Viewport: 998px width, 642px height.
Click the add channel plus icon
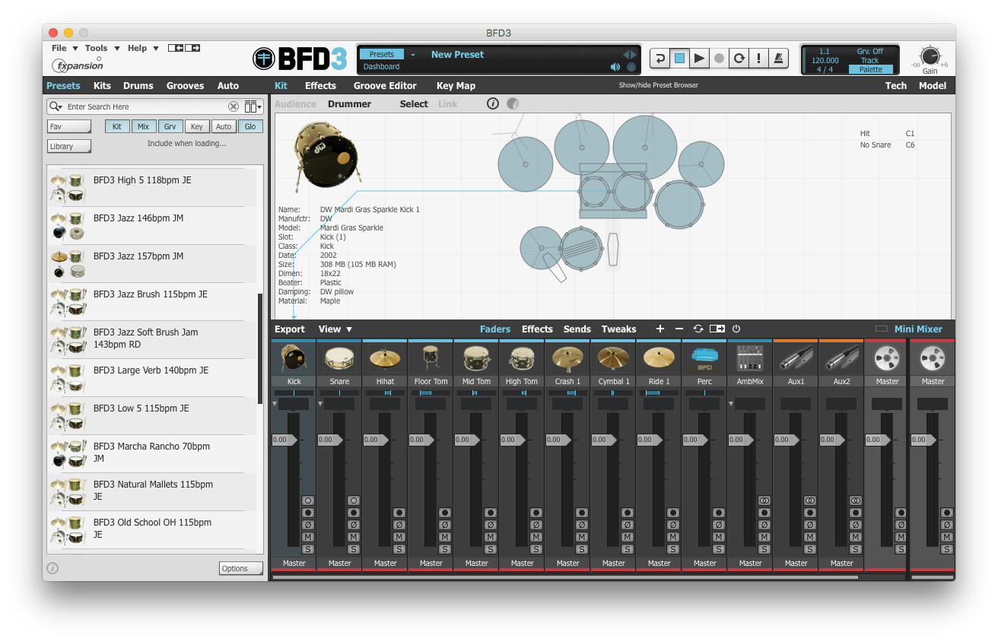(x=660, y=329)
